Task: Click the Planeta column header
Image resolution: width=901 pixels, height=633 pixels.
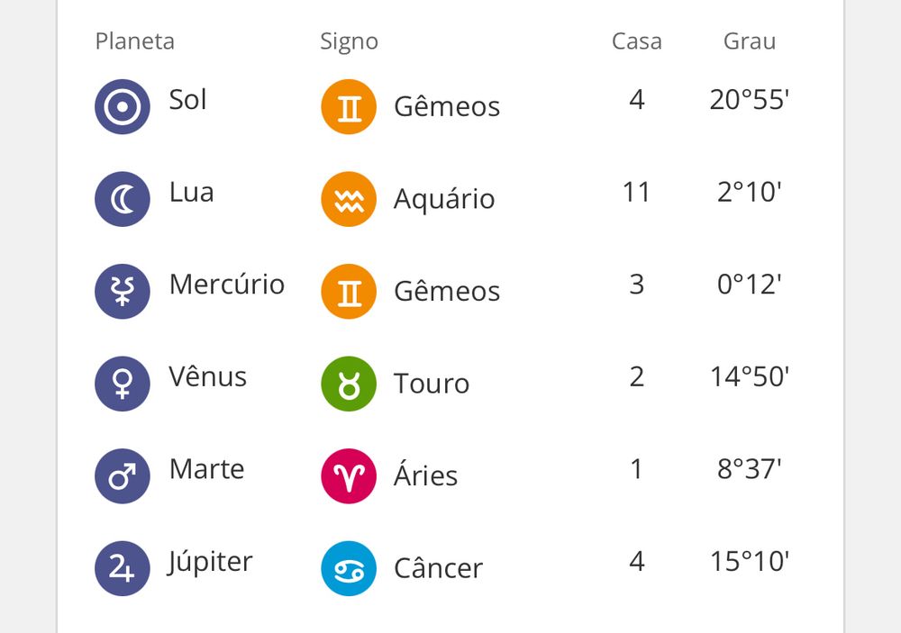Action: pos(134,41)
